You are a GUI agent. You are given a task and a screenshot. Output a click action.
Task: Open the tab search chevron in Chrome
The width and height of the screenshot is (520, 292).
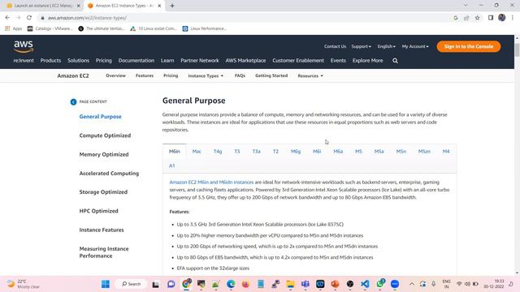click(x=466, y=5)
